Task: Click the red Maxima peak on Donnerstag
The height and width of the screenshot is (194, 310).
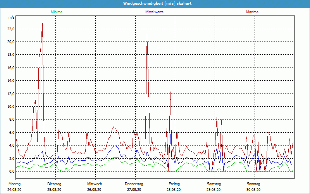Action: click(147, 35)
